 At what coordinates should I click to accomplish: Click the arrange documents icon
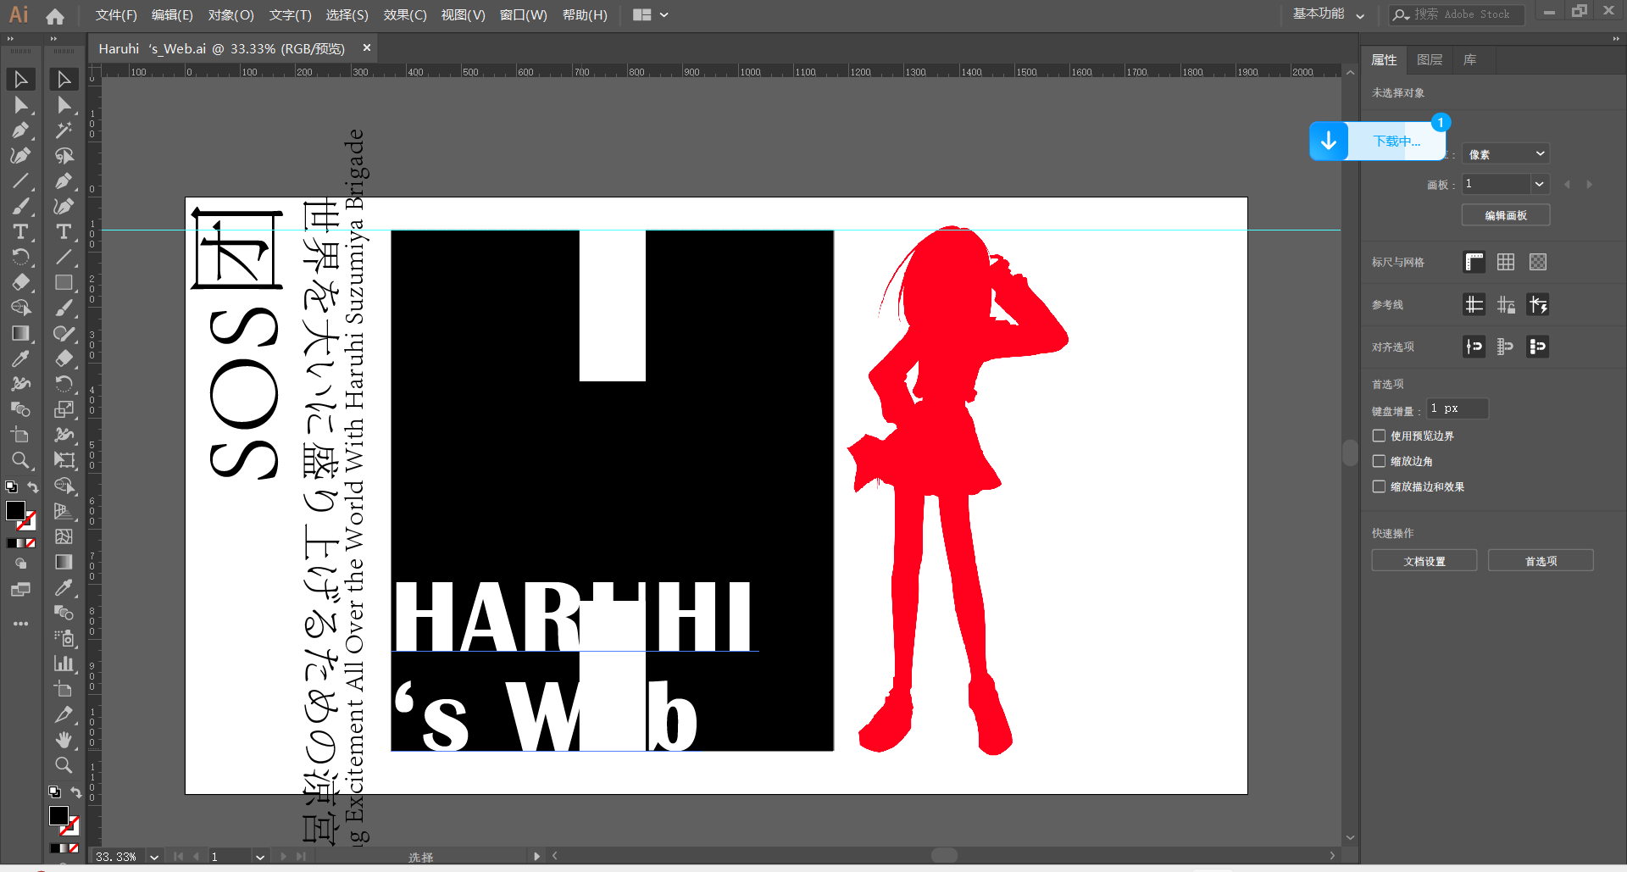click(x=642, y=14)
